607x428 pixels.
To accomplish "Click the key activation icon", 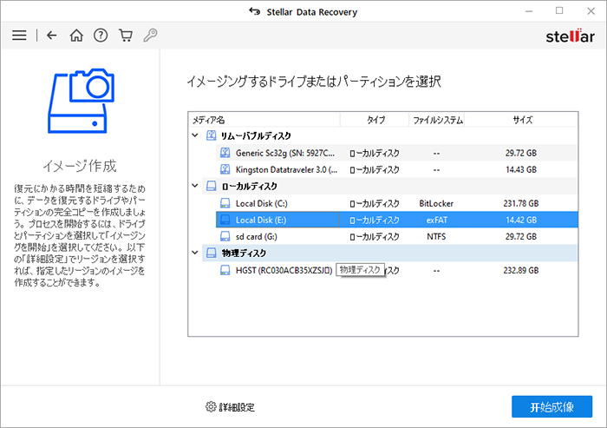I will click(x=149, y=36).
